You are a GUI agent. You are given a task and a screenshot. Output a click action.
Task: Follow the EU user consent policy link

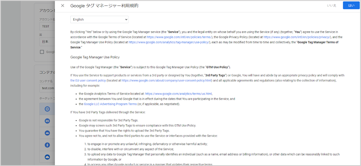(88, 81)
